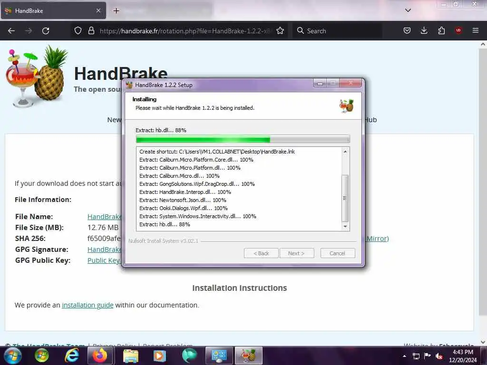This screenshot has height=365, width=487.
Task: Click the muted volume tray icon
Action: click(x=439, y=356)
